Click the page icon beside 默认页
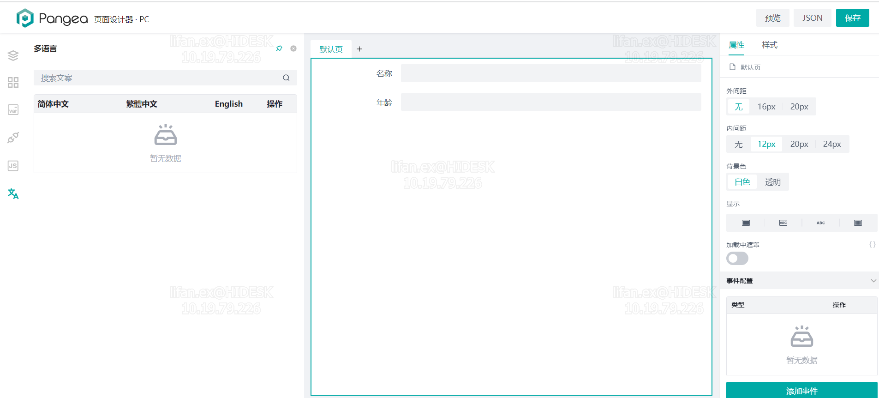Viewport: 879px width, 398px height. coord(732,67)
